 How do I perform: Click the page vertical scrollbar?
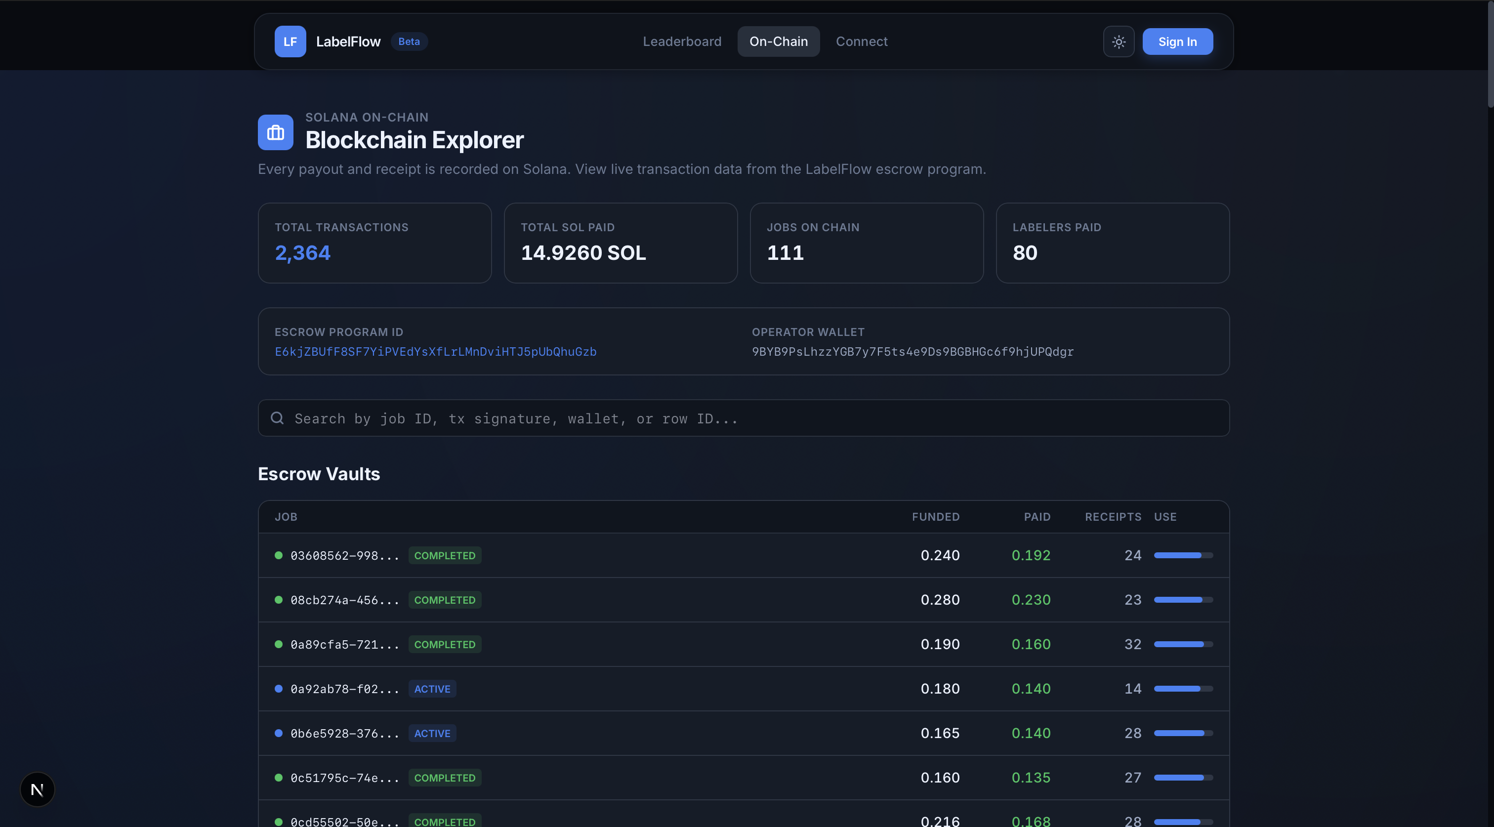coord(1490,55)
